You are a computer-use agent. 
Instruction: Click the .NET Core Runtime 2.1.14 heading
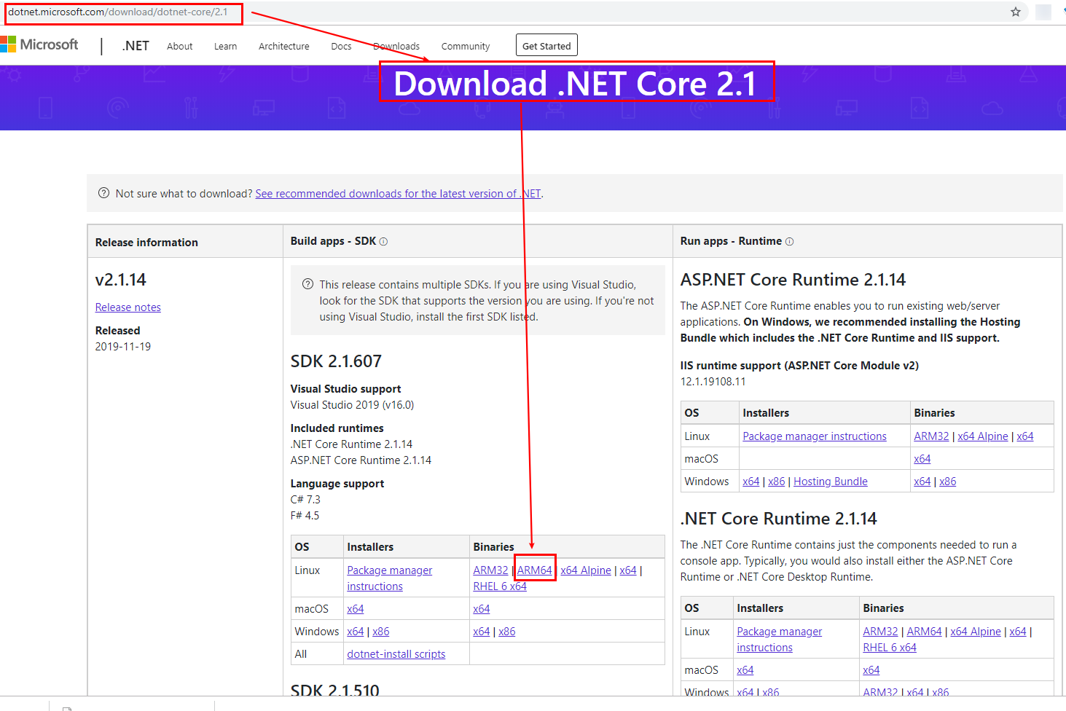(778, 519)
